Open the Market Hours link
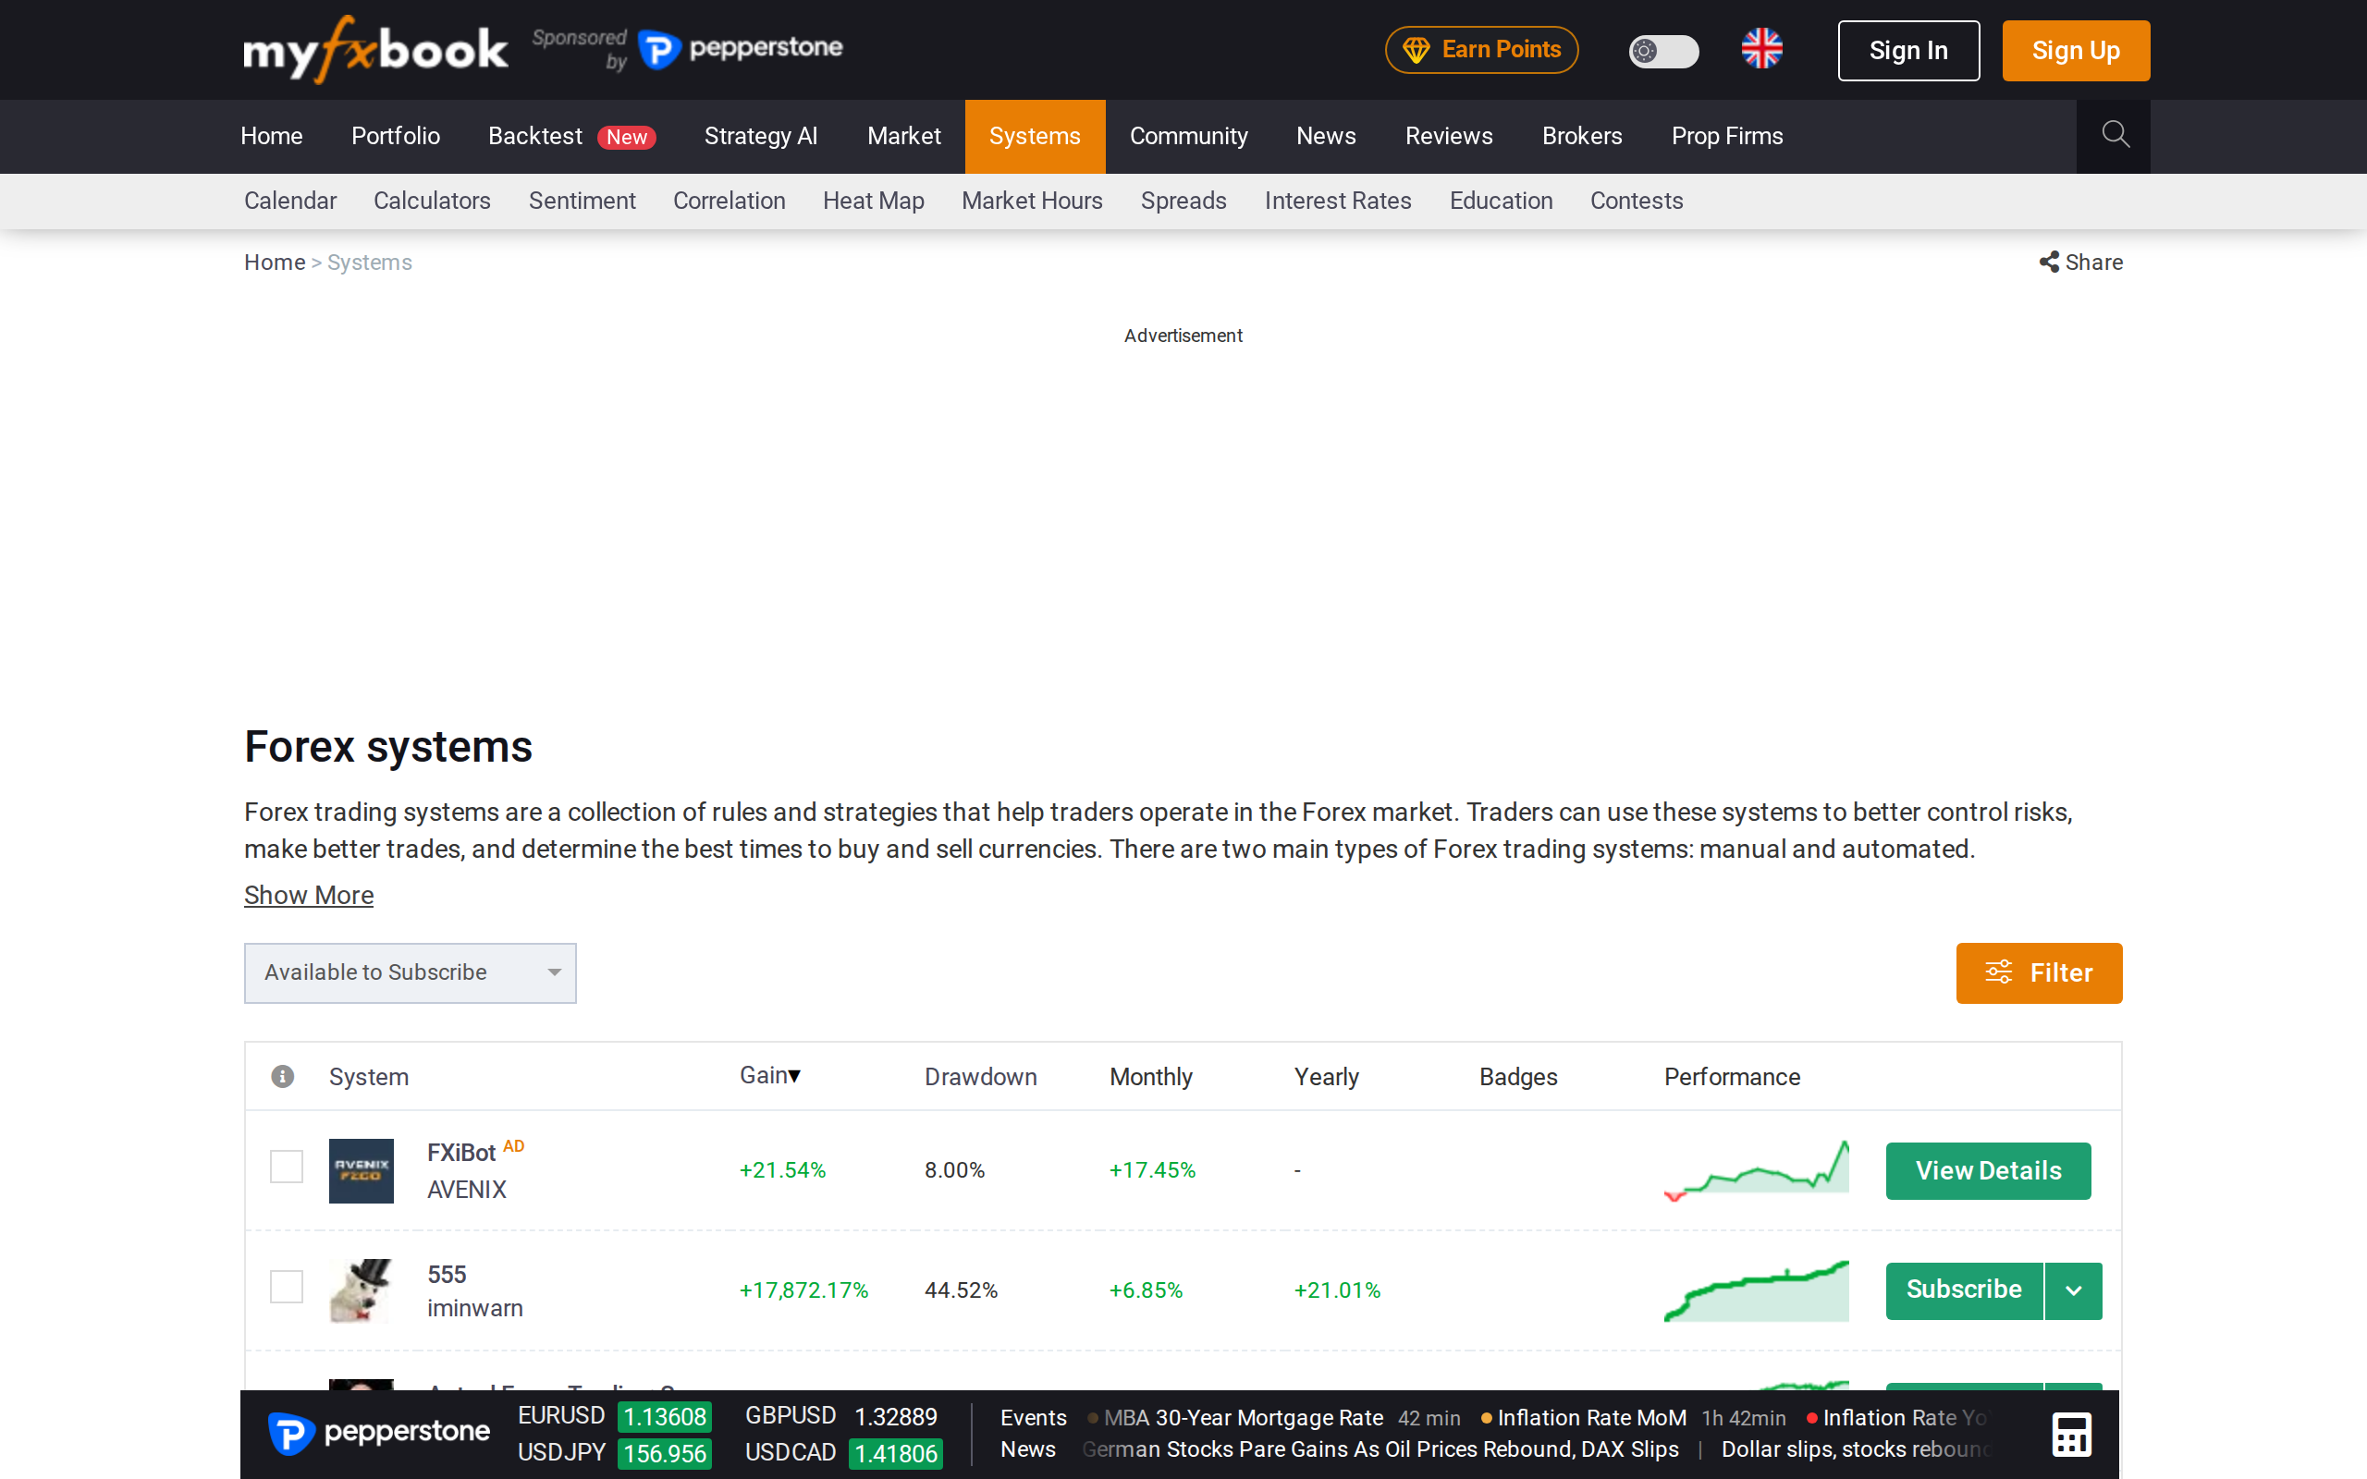This screenshot has height=1479, width=2367. click(x=1032, y=201)
